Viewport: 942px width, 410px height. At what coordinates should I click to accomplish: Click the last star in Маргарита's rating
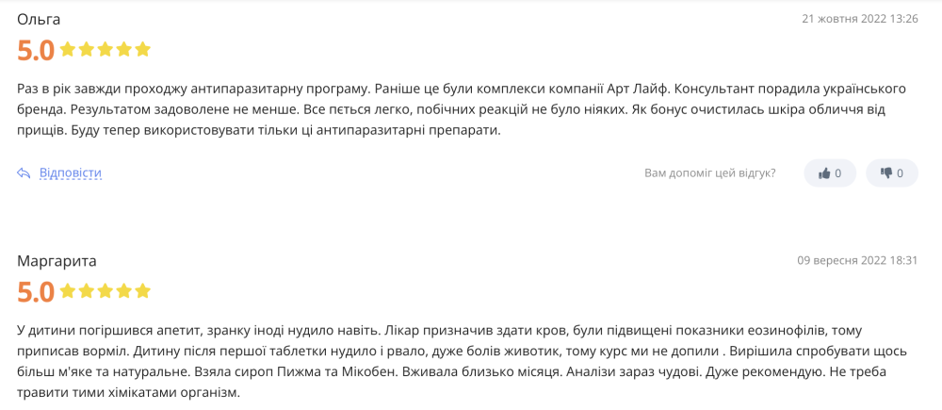coord(142,291)
